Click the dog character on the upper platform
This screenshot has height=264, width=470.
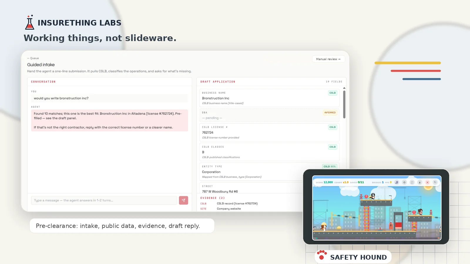373,196
